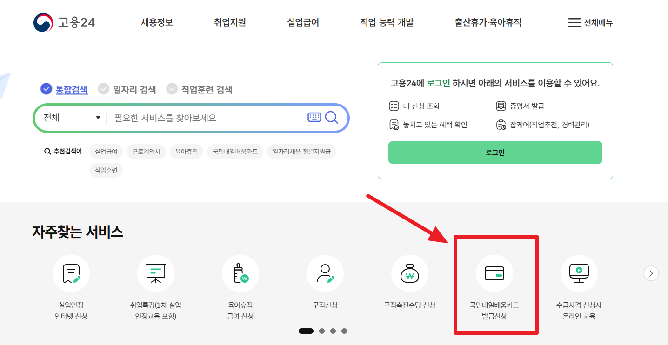This screenshot has width=668, height=345.
Task: Click the 증명서 발급 text
Action: click(x=527, y=106)
